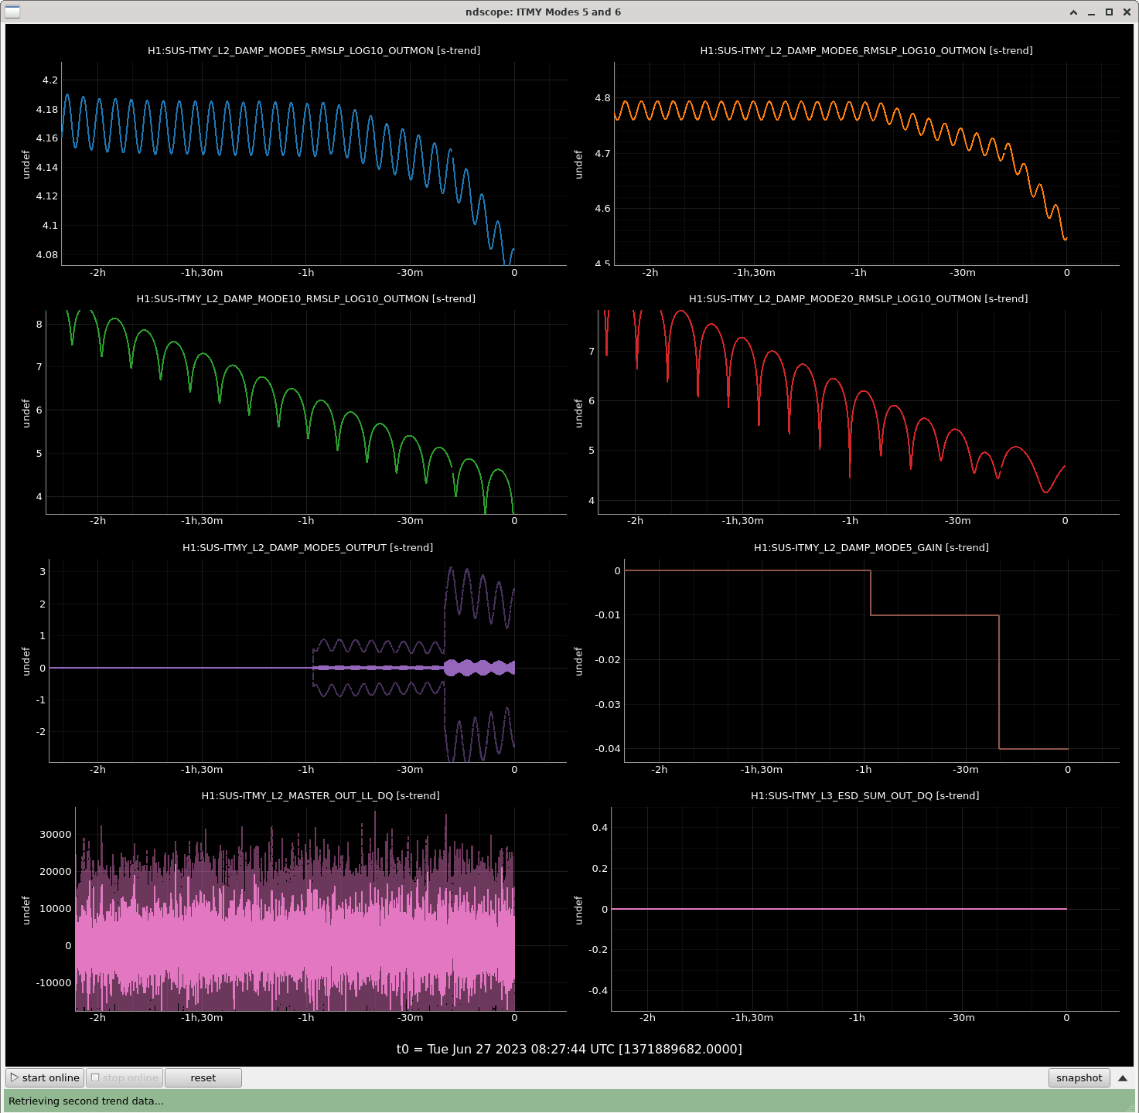Close the ndscope window
Viewport: 1139px width, 1113px height.
tap(1126, 12)
